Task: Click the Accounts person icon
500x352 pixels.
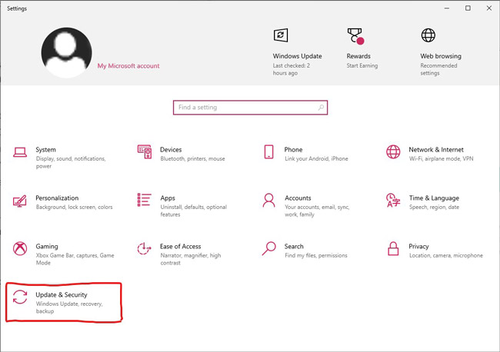Action: (x=268, y=200)
